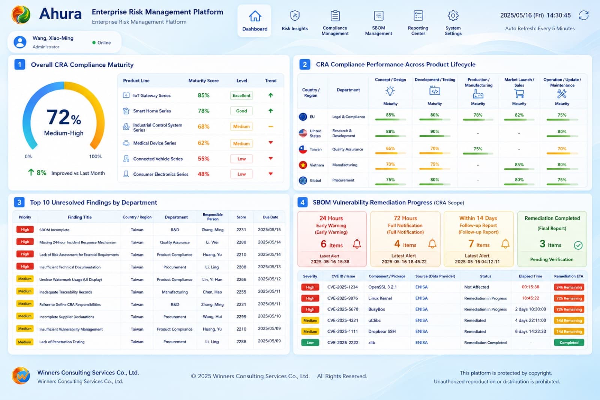Click finding 'Lack of Penetration Testing'
The width and height of the screenshot is (600, 400).
point(62,342)
